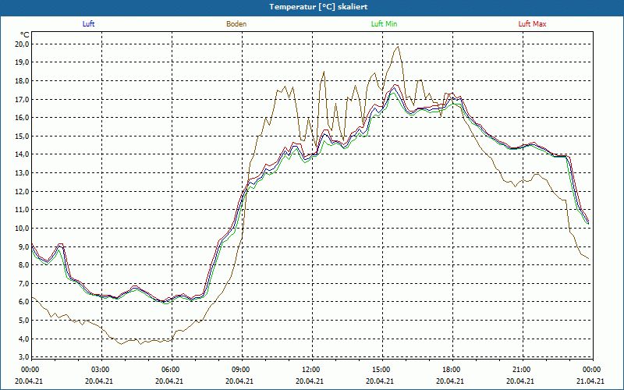Click the 4,0 y-axis value
The height and width of the screenshot is (390, 624).
pyautogui.click(x=24, y=339)
